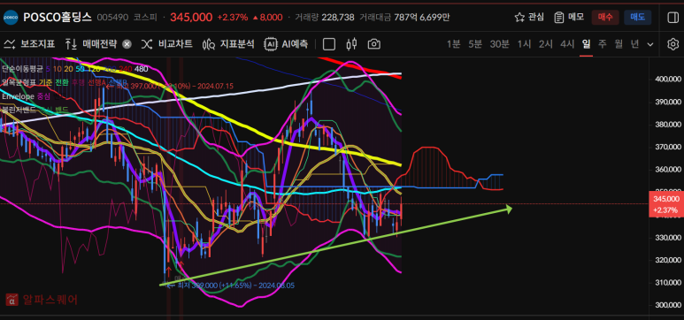This screenshot has width=684, height=320.
Task: Click the POSCO company logo icon
Action: (11, 17)
